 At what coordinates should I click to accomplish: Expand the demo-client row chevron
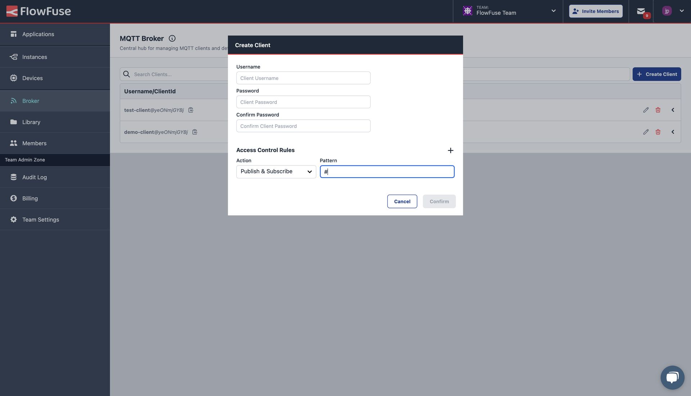pyautogui.click(x=673, y=132)
